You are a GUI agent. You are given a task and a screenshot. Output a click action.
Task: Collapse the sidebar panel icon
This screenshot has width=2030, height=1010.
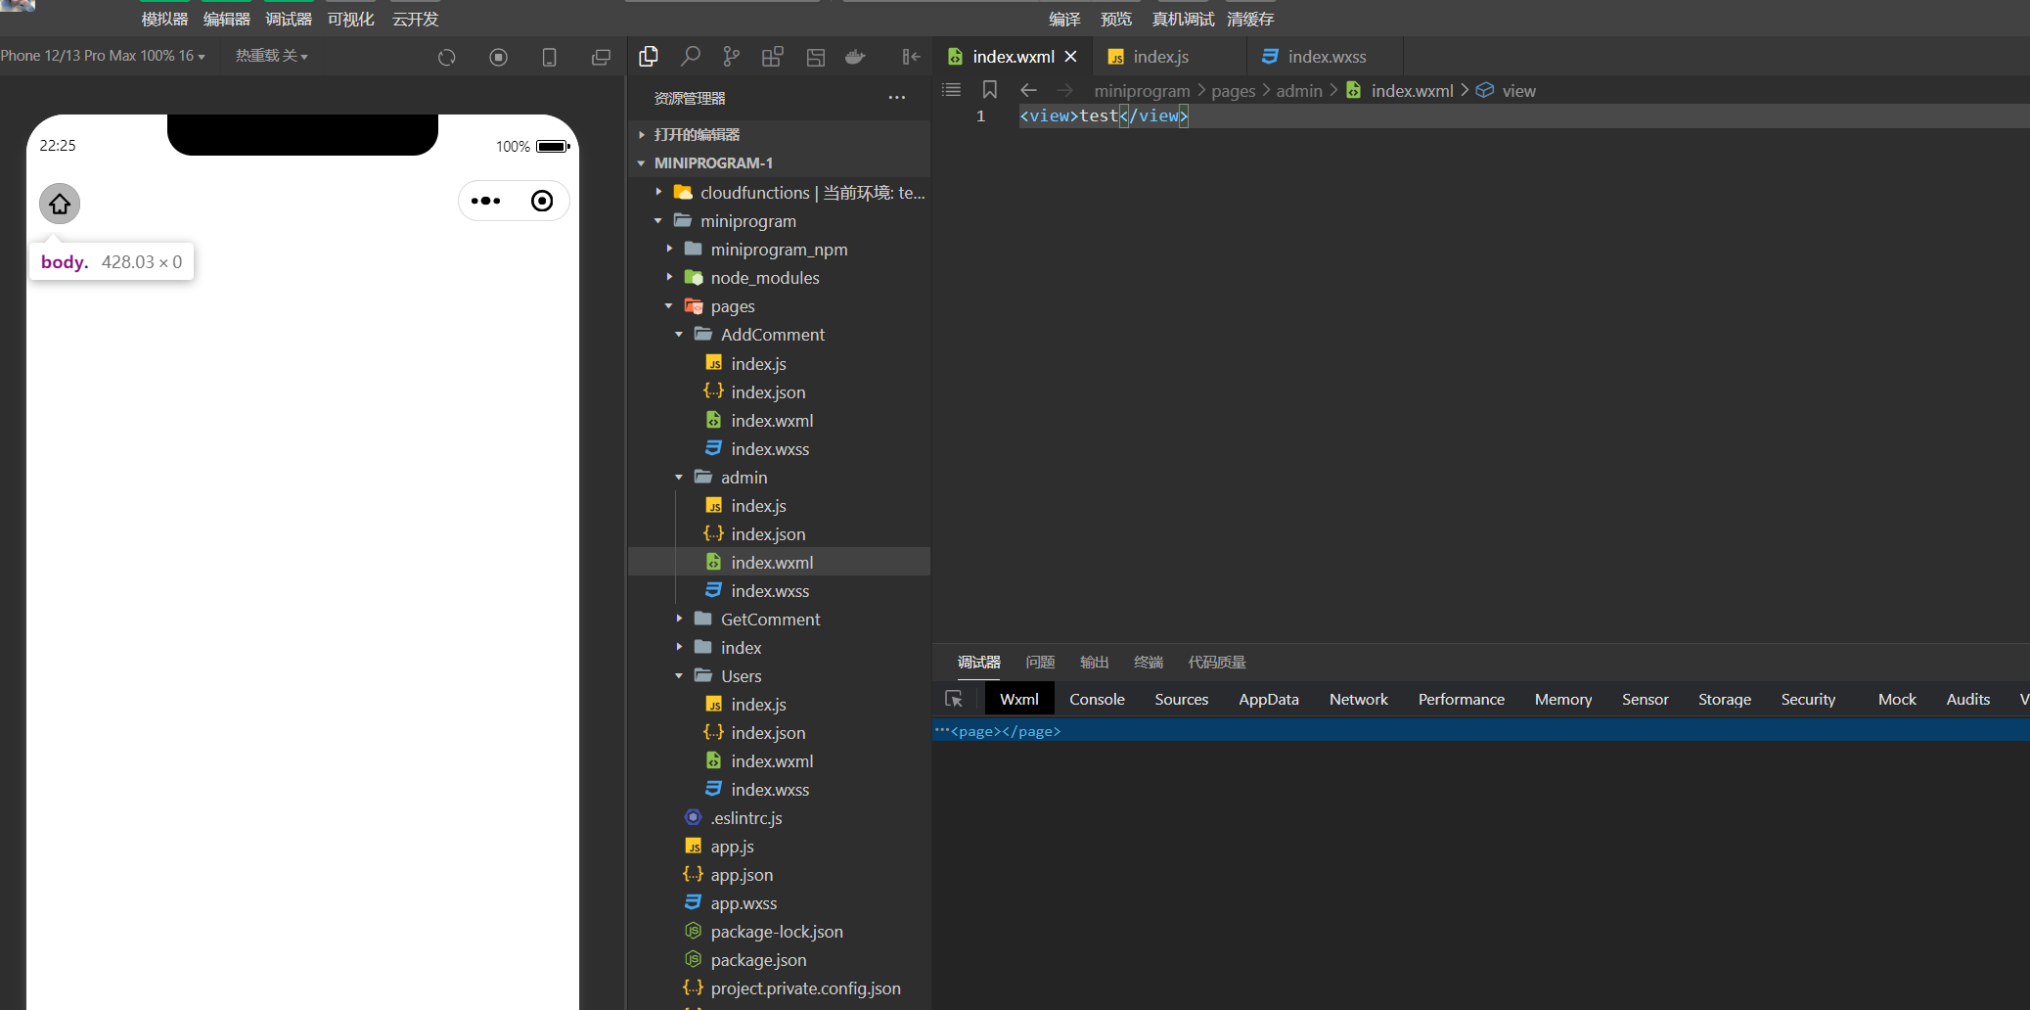pos(911,57)
